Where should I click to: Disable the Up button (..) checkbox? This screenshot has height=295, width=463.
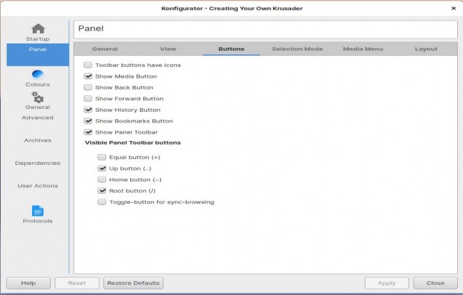pyautogui.click(x=102, y=169)
